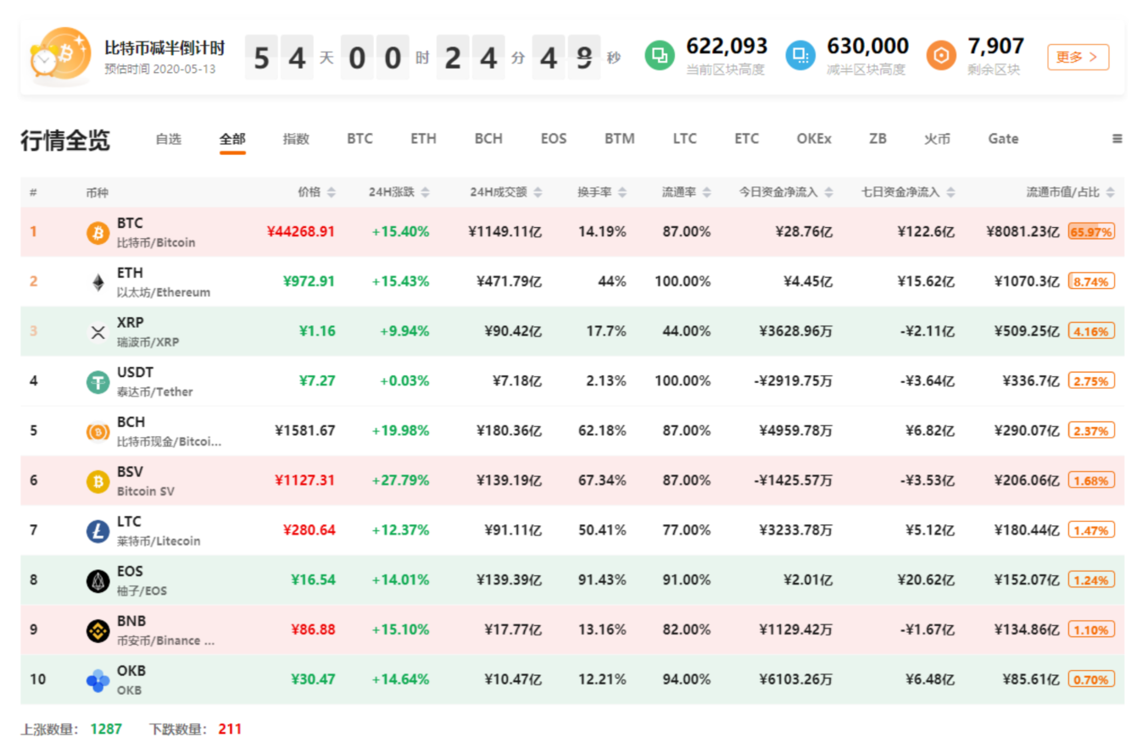
Task: Click the BCH price ¥1581.67
Action: tap(305, 430)
